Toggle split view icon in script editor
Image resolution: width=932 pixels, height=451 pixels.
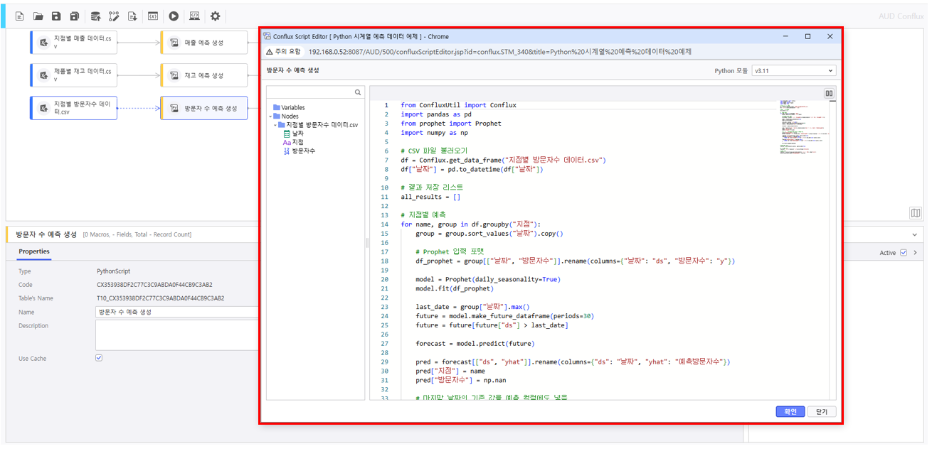[829, 93]
